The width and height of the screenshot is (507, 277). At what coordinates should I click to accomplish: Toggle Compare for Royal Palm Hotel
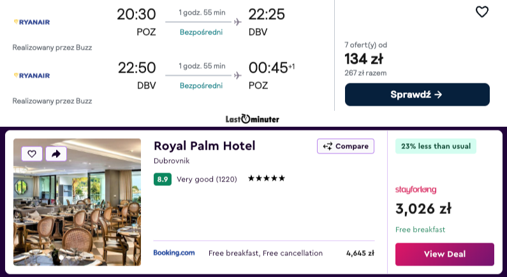[x=346, y=146]
